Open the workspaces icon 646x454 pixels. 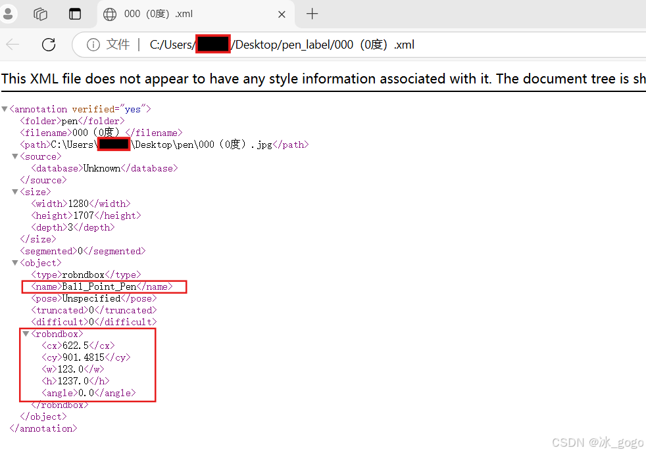click(40, 14)
